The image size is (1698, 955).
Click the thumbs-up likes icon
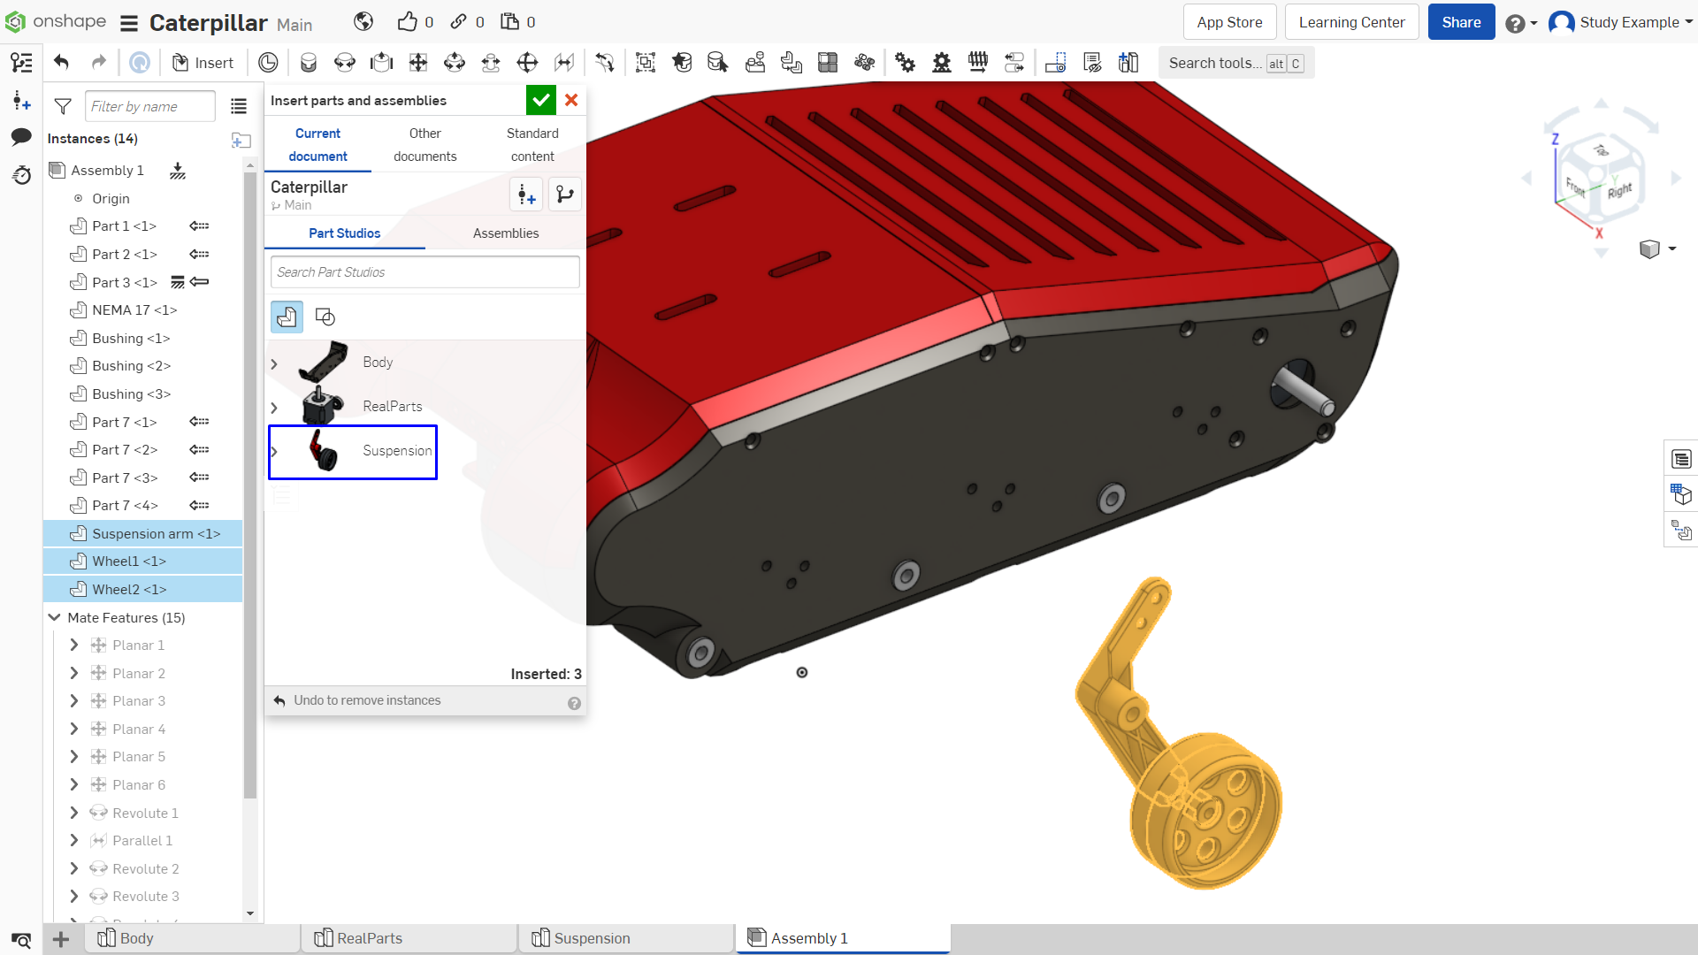[x=407, y=21]
